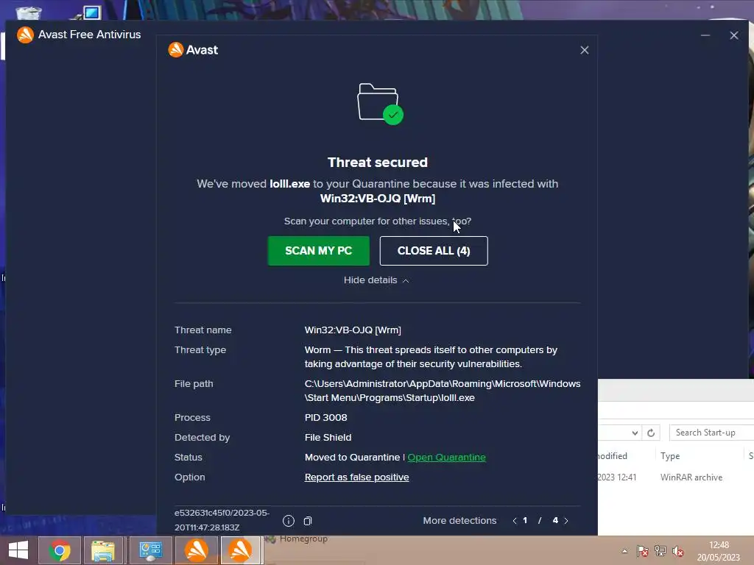Image resolution: width=754 pixels, height=565 pixels.
Task: Click Report as false positive link
Action: [357, 477]
